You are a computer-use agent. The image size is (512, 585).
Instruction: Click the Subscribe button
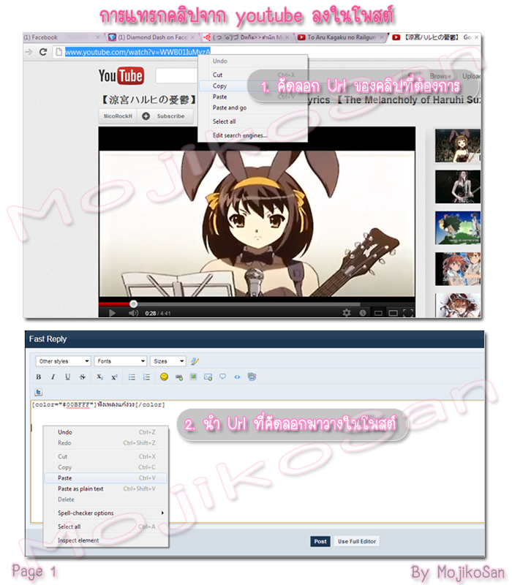(165, 116)
